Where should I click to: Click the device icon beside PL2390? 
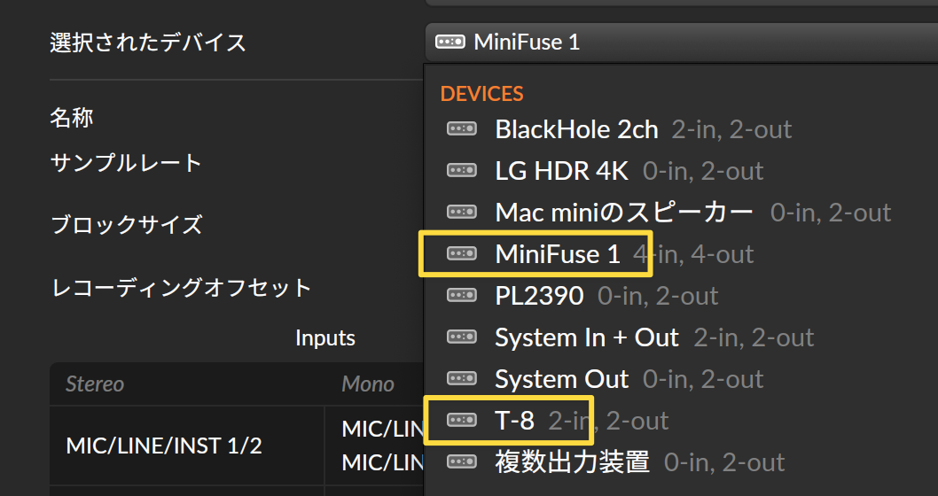point(462,295)
